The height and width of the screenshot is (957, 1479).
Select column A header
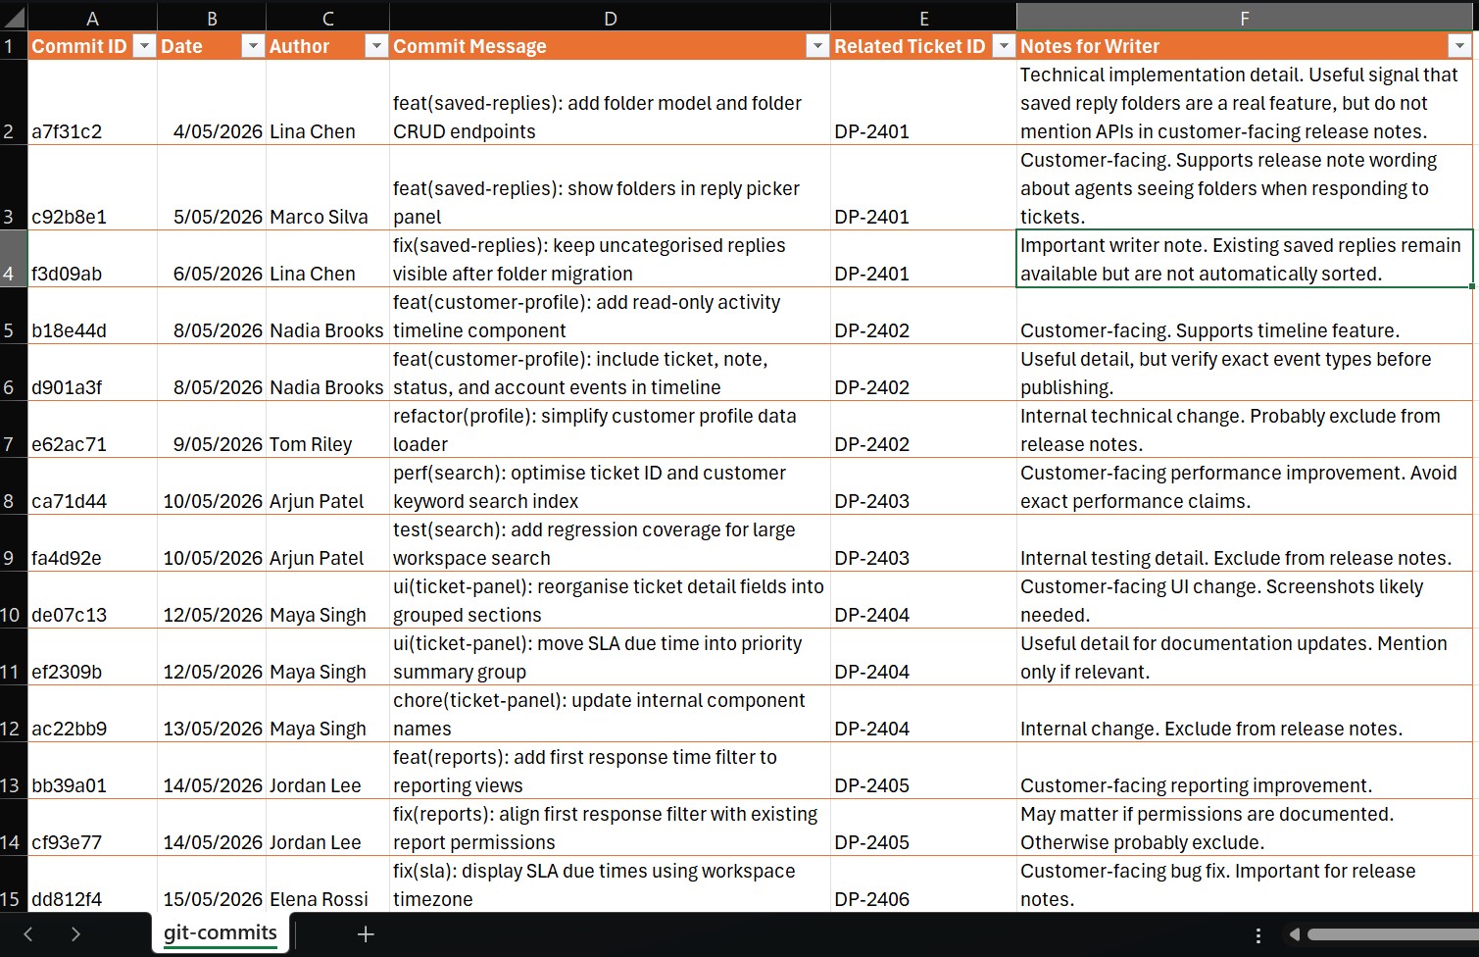[92, 18]
